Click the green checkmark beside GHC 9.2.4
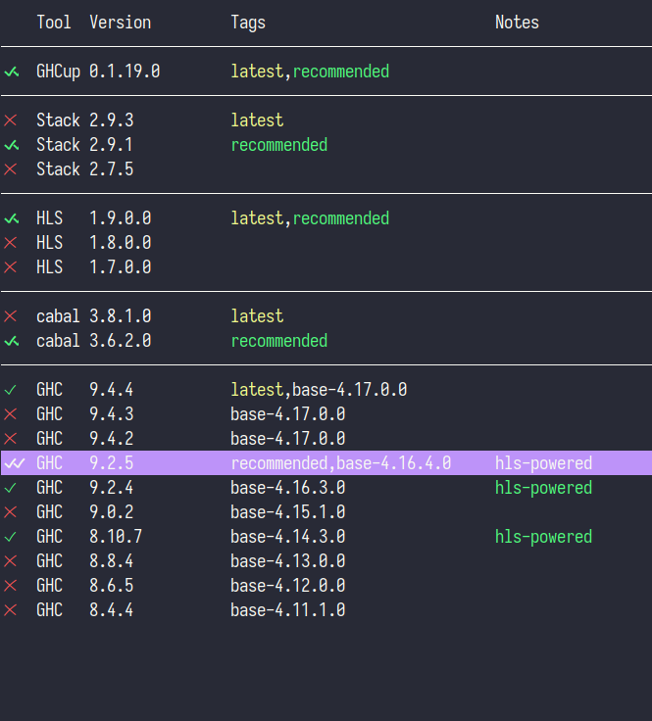 click(10, 488)
